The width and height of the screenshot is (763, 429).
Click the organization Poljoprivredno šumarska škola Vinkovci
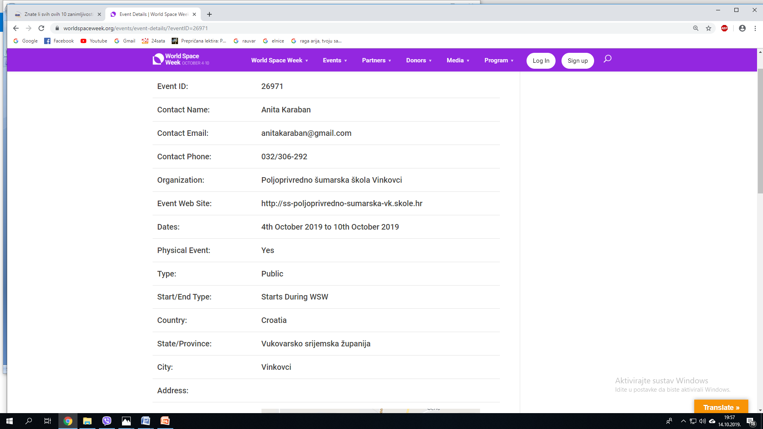331,180
